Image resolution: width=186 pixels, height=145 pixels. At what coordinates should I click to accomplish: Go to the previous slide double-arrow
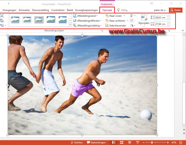click(184, 130)
